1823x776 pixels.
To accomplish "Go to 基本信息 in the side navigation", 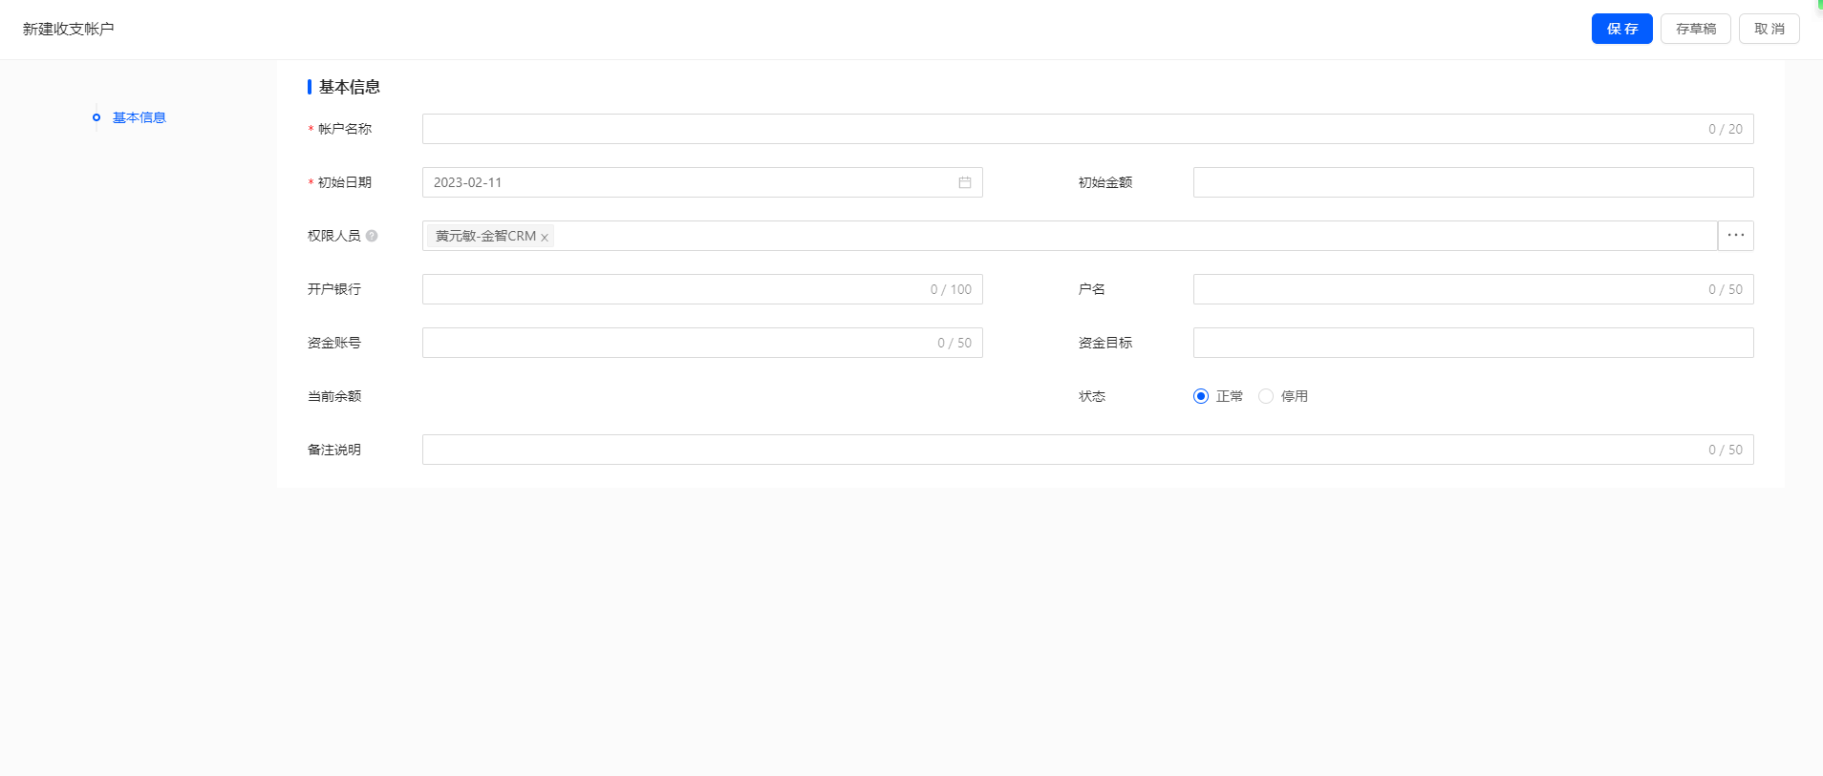I will (x=139, y=117).
